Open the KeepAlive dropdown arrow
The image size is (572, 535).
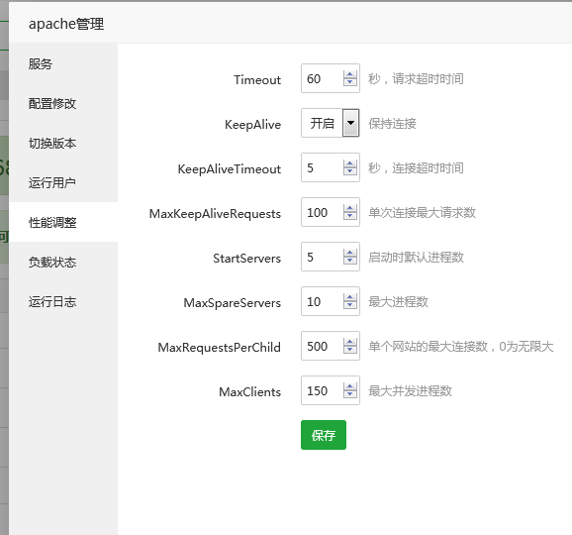[350, 123]
